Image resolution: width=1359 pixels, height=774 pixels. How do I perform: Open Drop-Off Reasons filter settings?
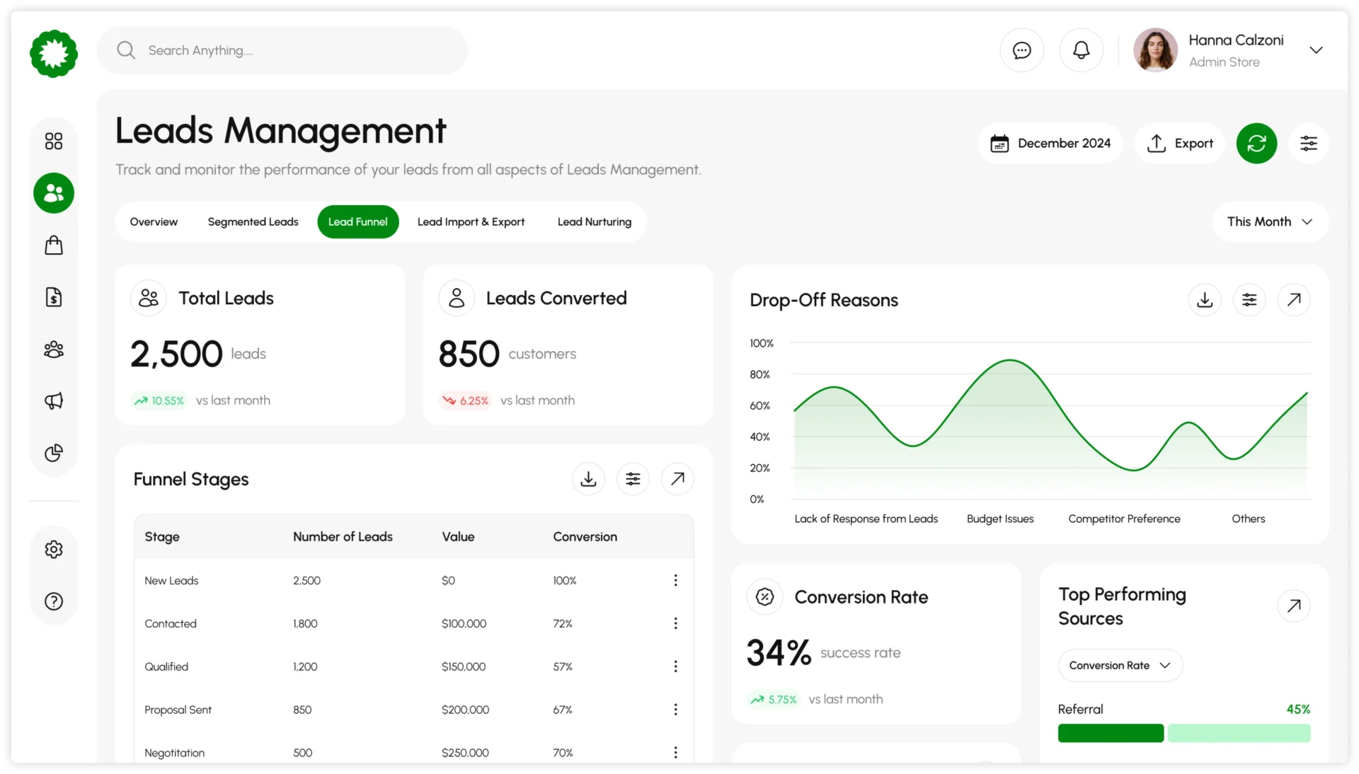[1249, 300]
